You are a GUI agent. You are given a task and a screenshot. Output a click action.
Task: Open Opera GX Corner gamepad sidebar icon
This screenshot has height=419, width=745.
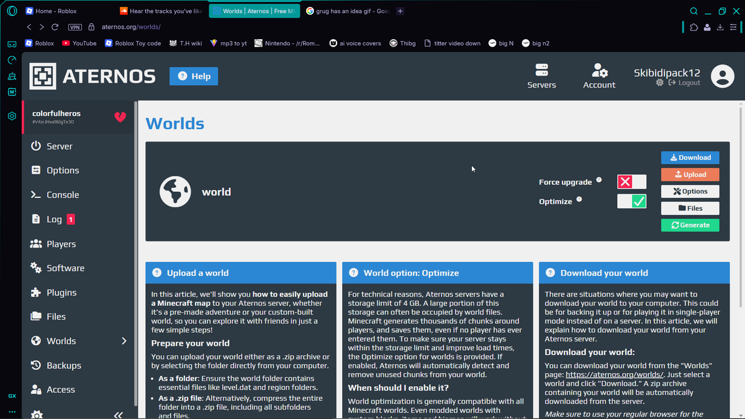pos(11,44)
